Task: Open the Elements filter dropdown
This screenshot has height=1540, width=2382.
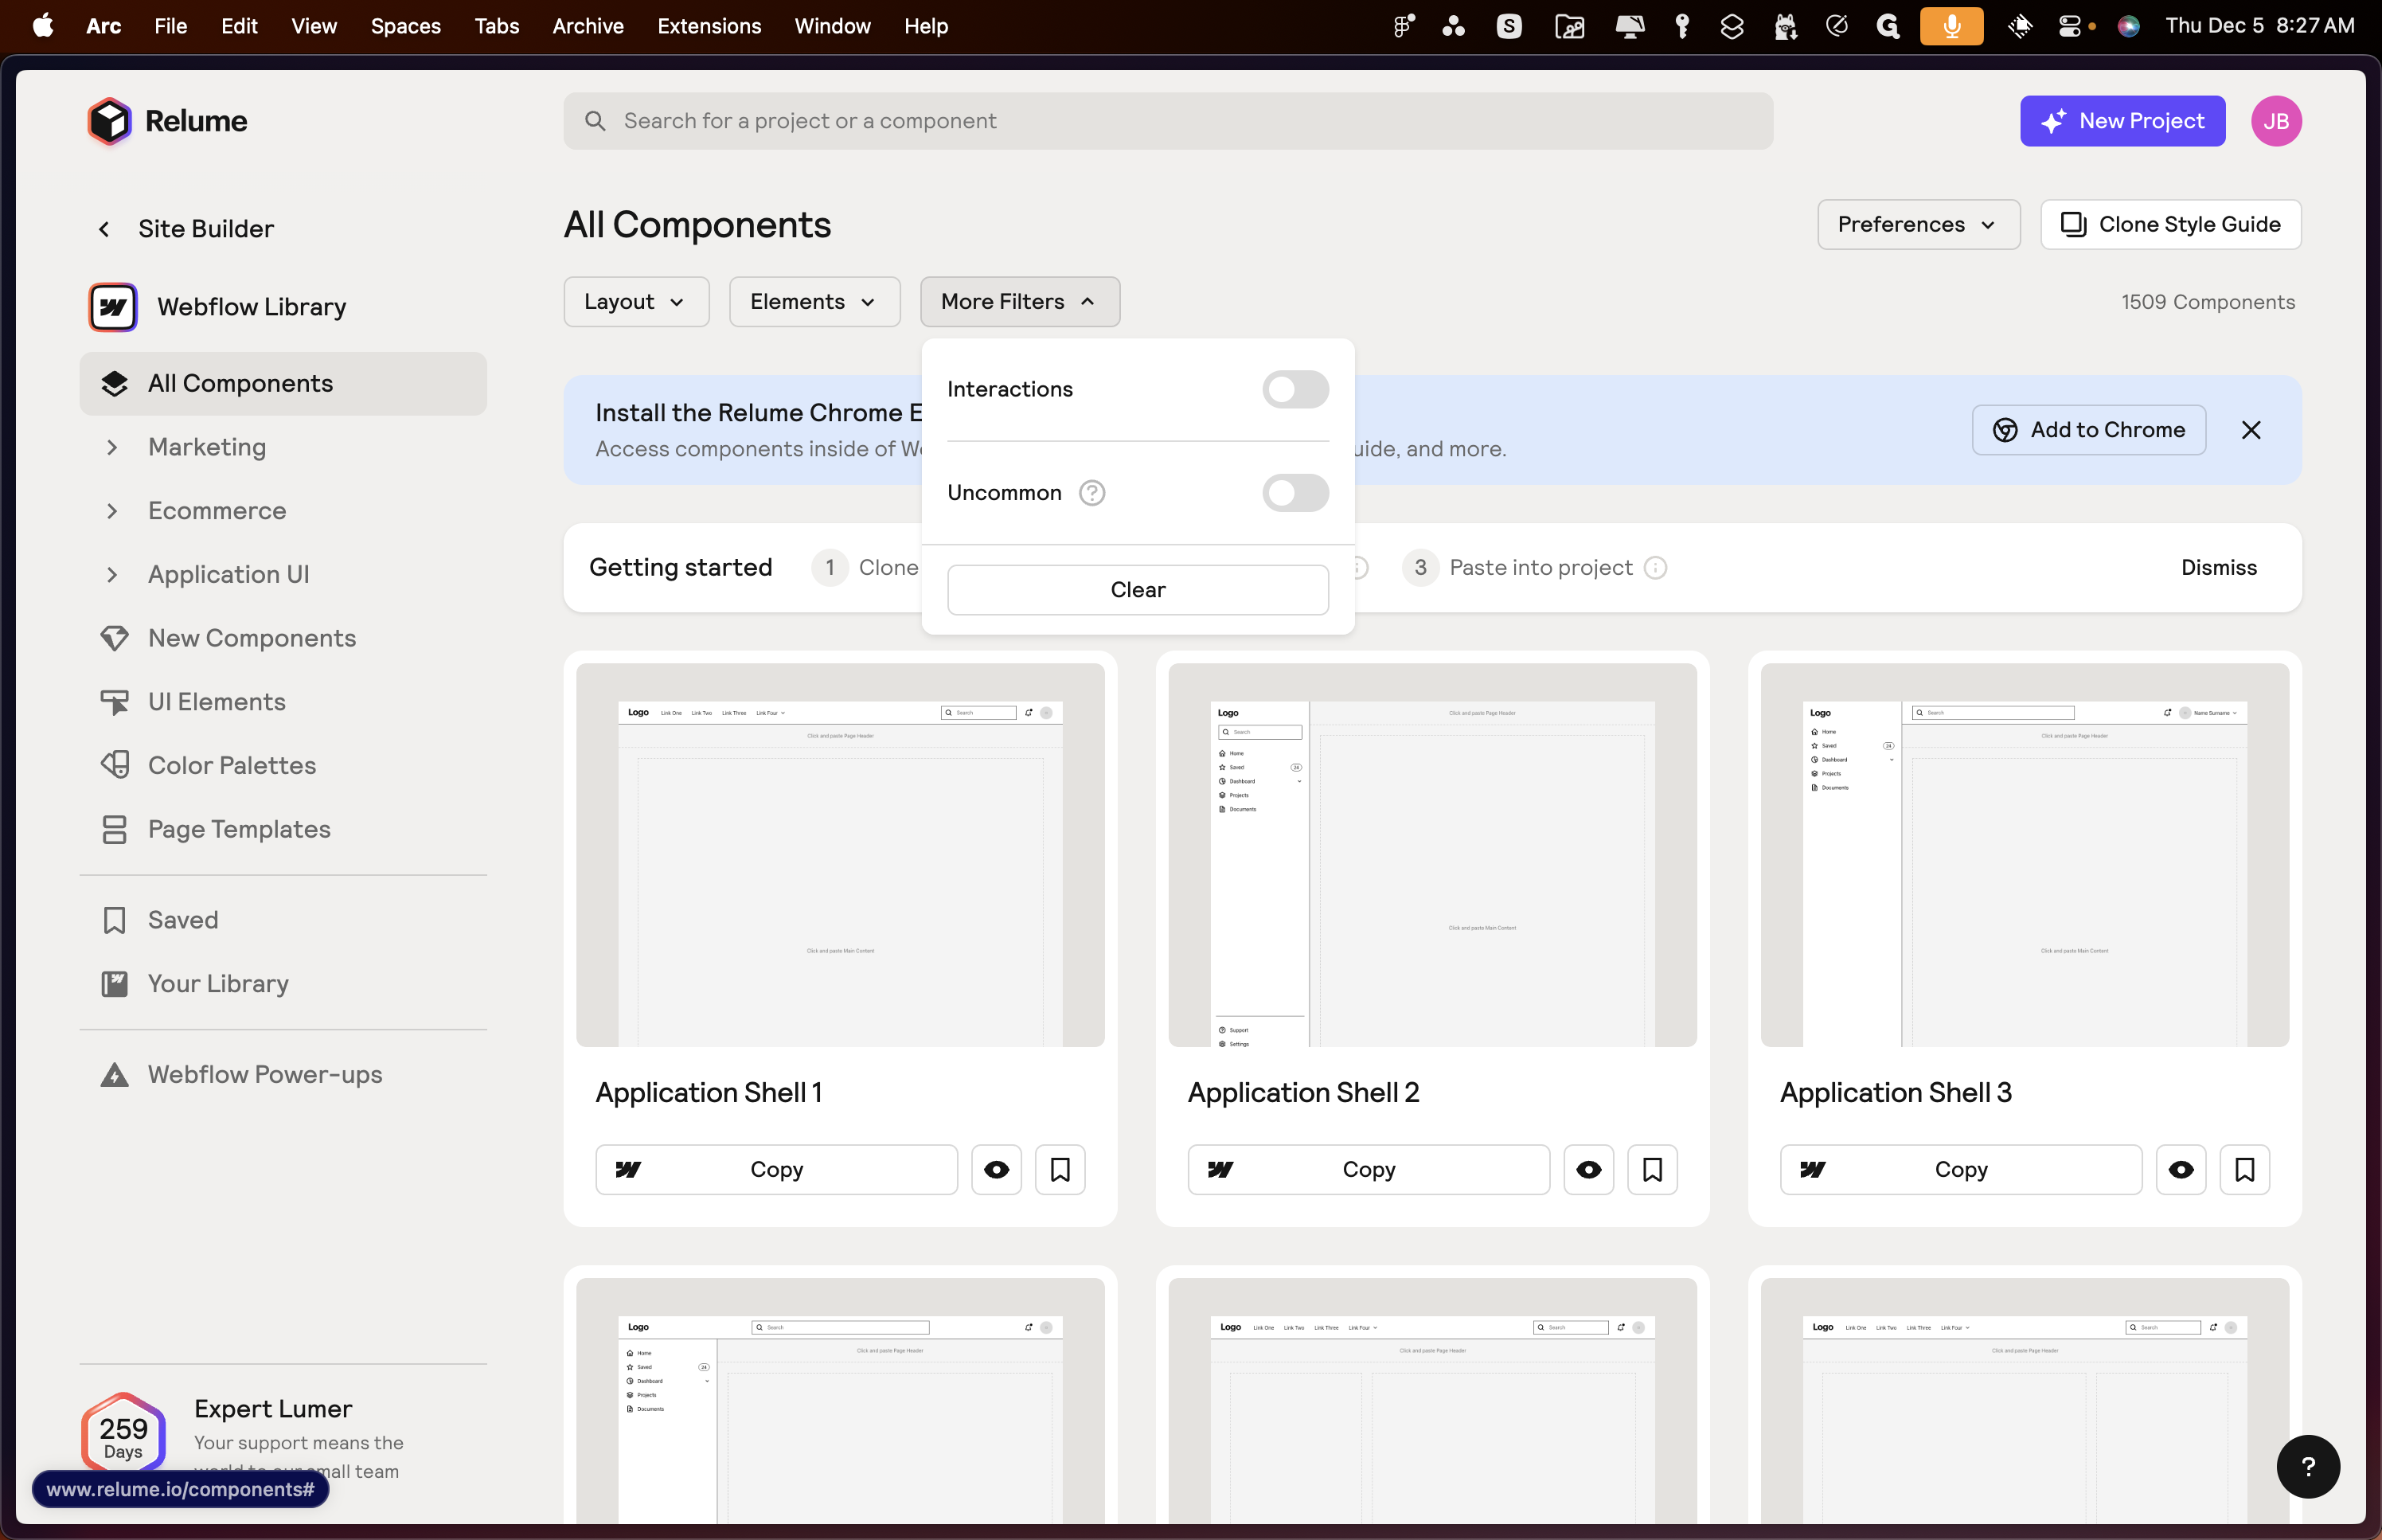Action: (x=814, y=302)
